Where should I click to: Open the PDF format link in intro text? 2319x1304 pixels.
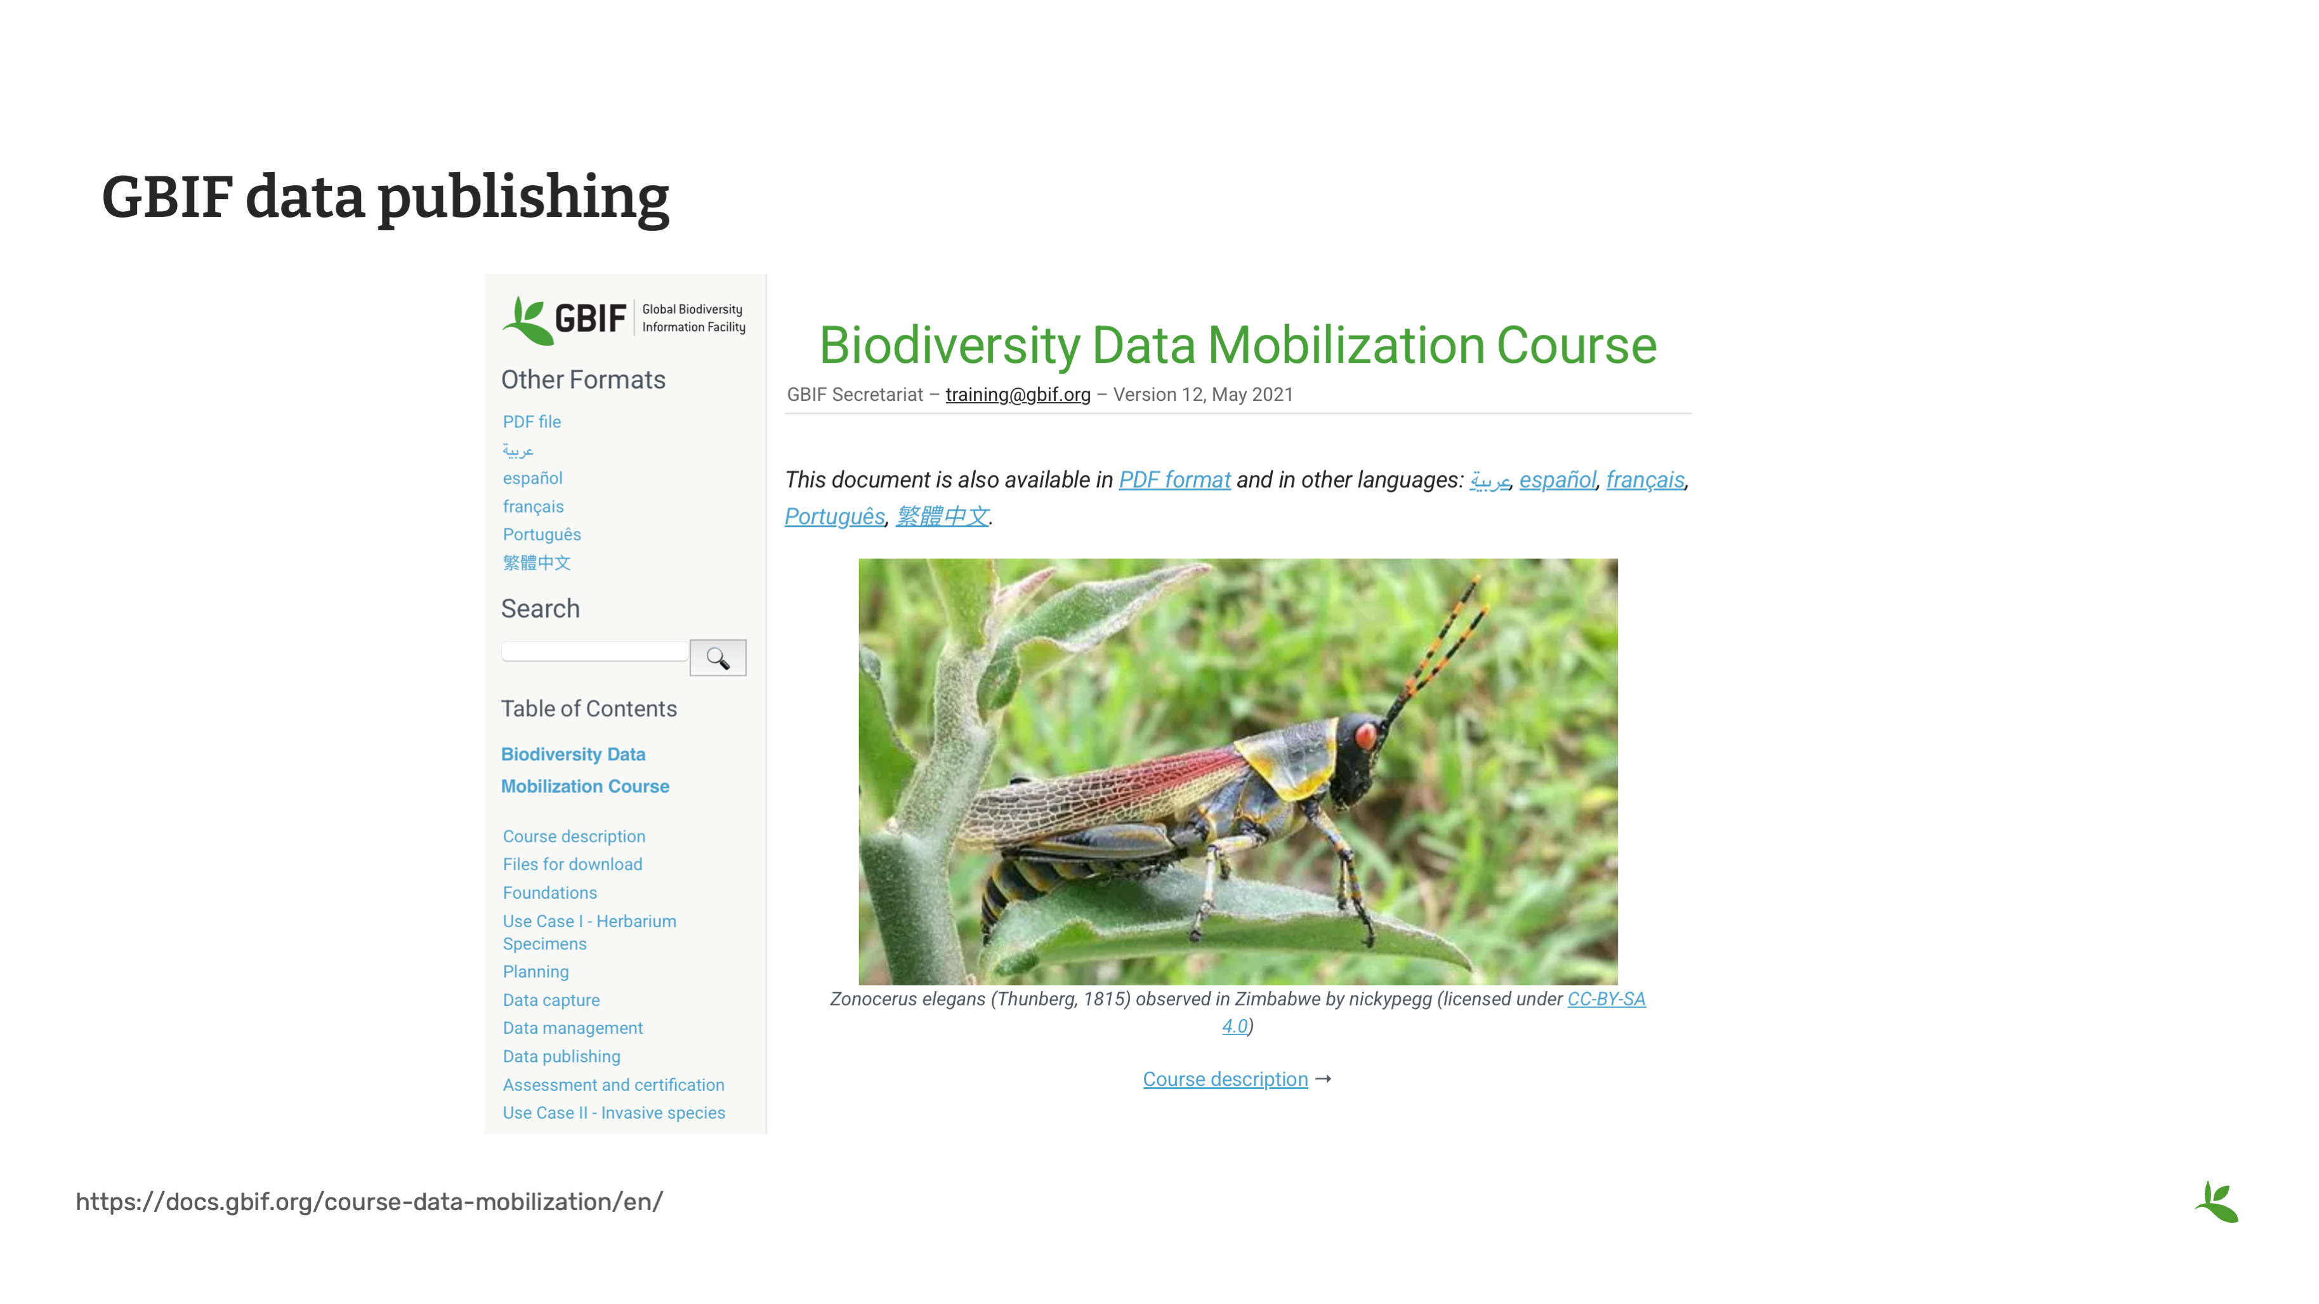[x=1174, y=479]
